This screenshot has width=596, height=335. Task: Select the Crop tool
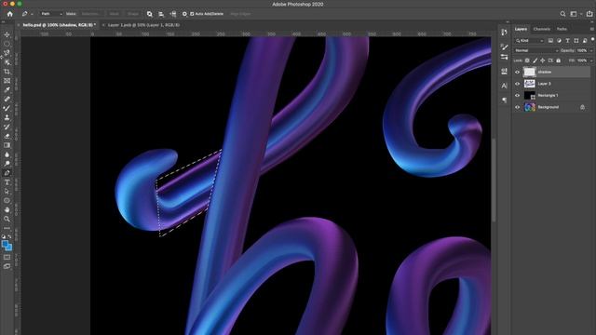click(7, 72)
